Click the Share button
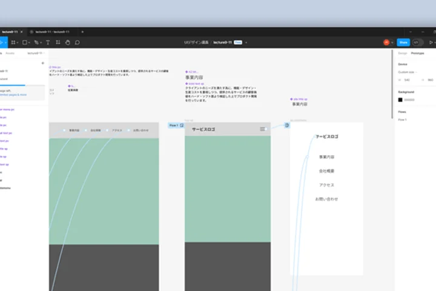The image size is (436, 291). (403, 42)
